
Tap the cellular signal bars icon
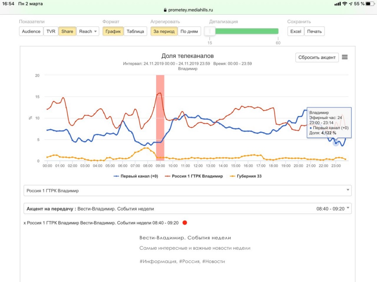coord(338,4)
